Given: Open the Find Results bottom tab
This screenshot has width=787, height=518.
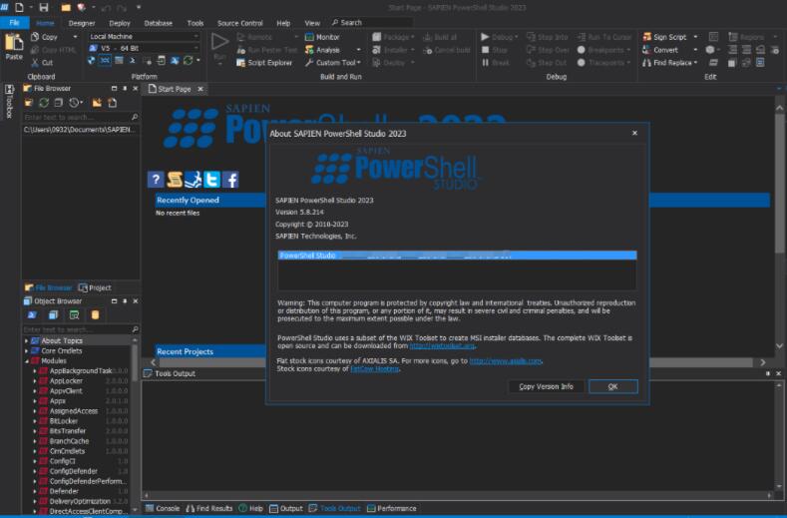Looking at the screenshot, I should (209, 508).
